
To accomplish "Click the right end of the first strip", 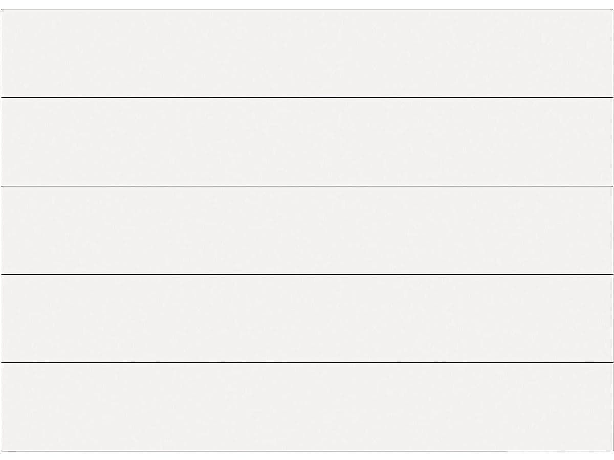I will click(608, 53).
